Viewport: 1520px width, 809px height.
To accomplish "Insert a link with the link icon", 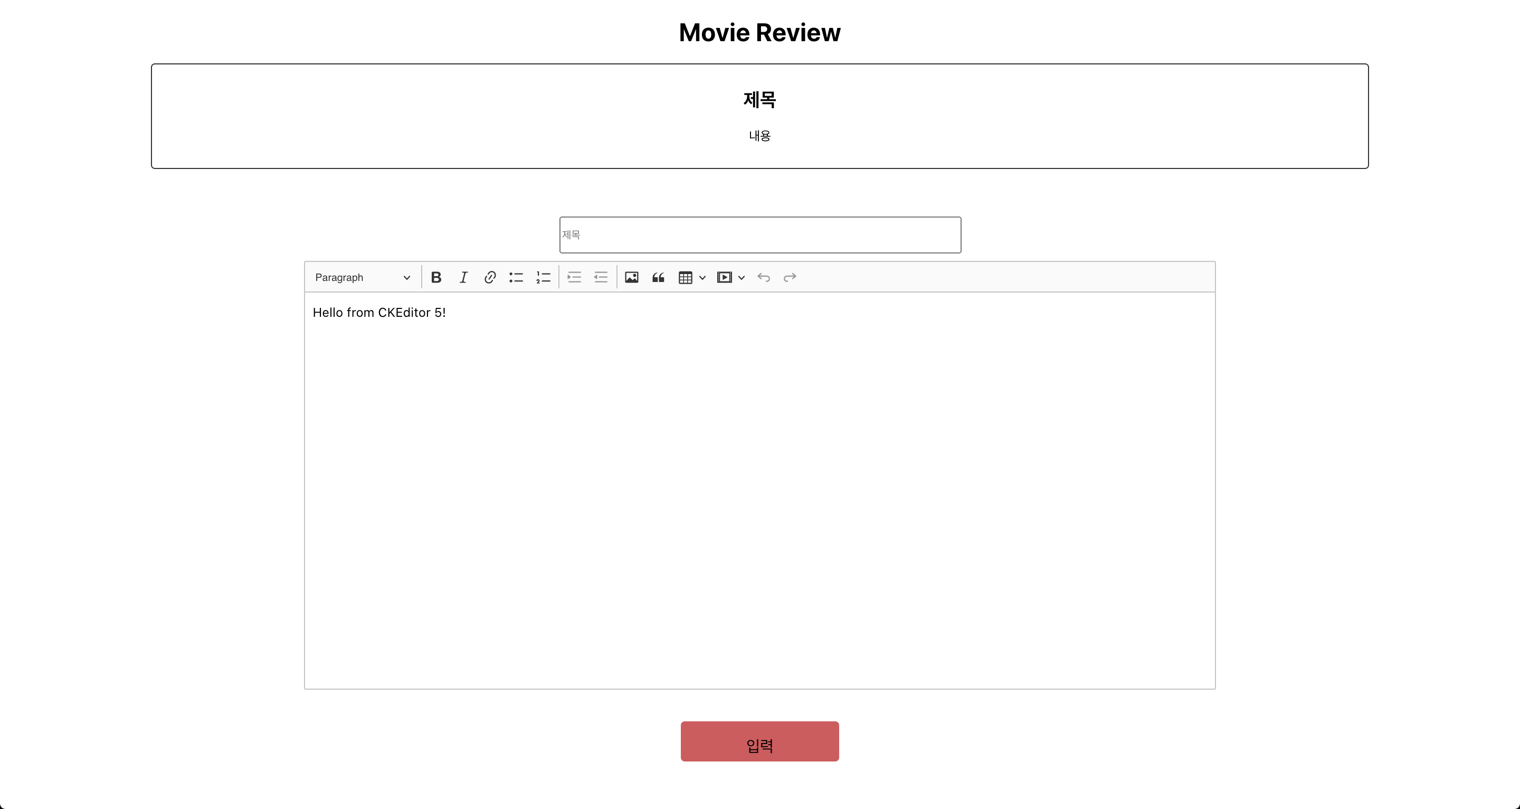I will click(x=490, y=278).
